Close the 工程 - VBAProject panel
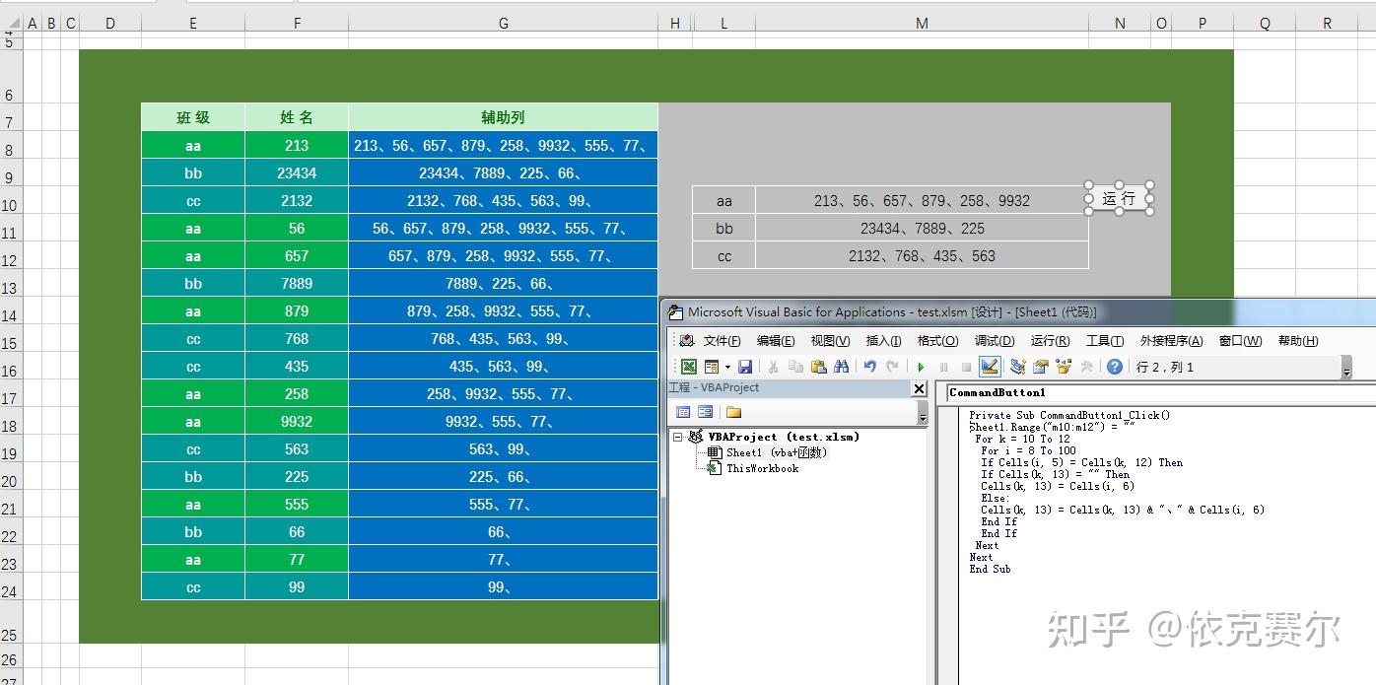 coord(919,388)
